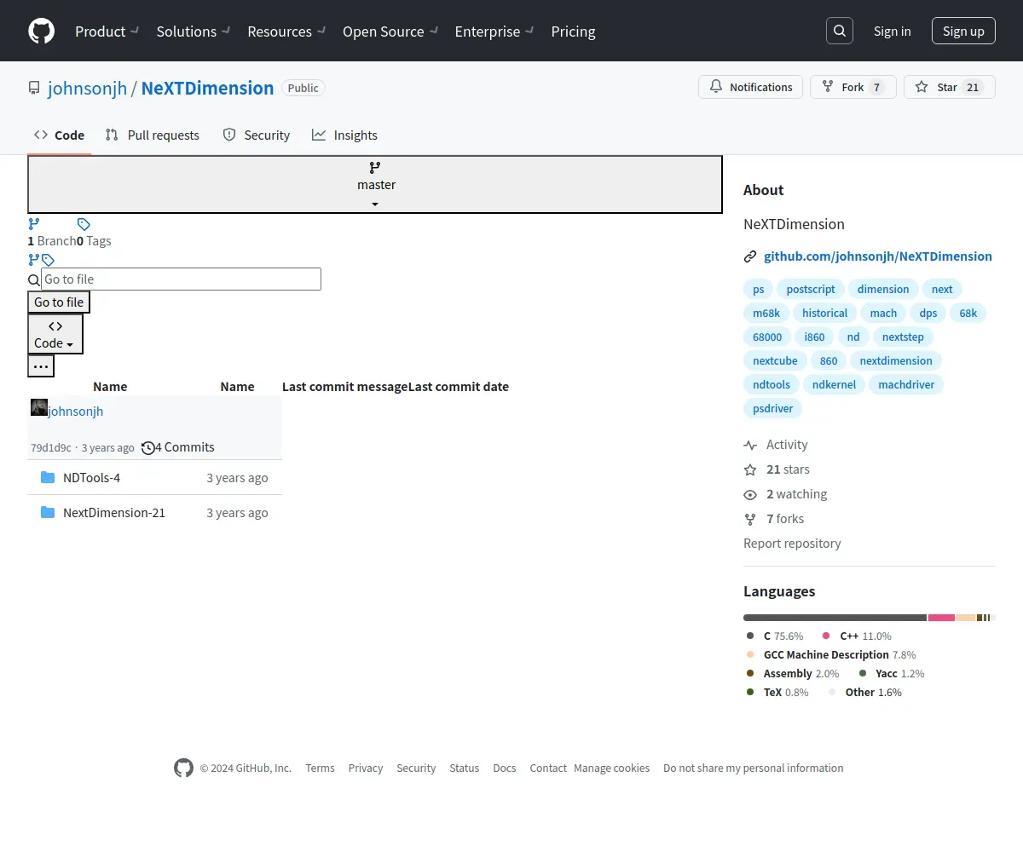Click the pink C++ segment of language bar
1023x852 pixels.
[941, 618]
